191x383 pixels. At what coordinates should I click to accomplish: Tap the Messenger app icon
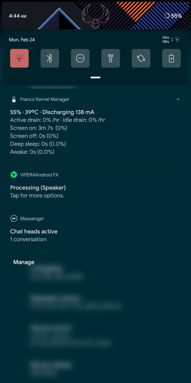click(14, 219)
